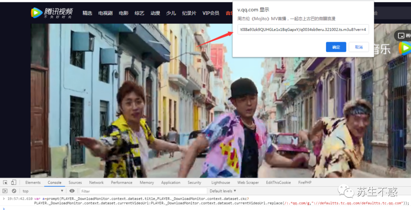Switch to the Security tab

194,183
